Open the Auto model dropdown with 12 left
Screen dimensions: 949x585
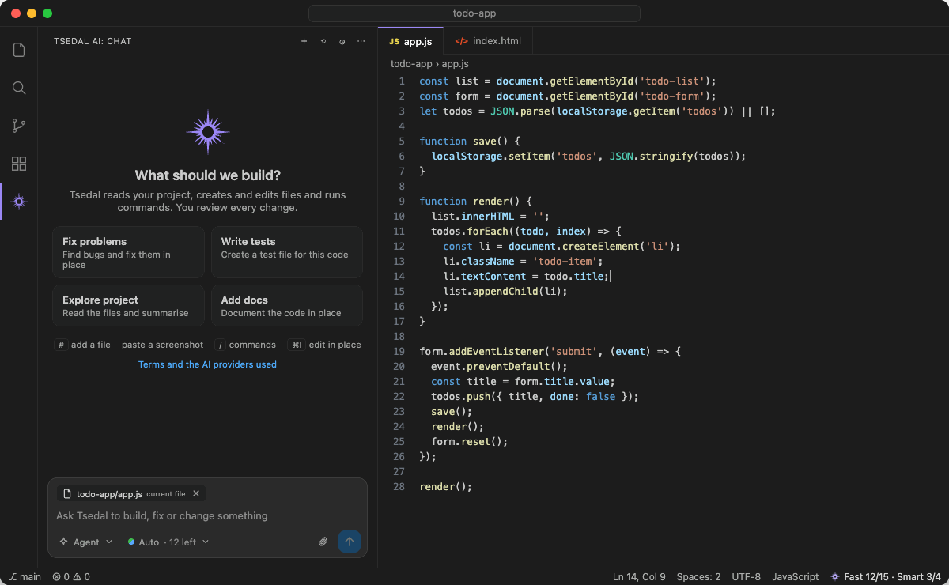(x=168, y=542)
